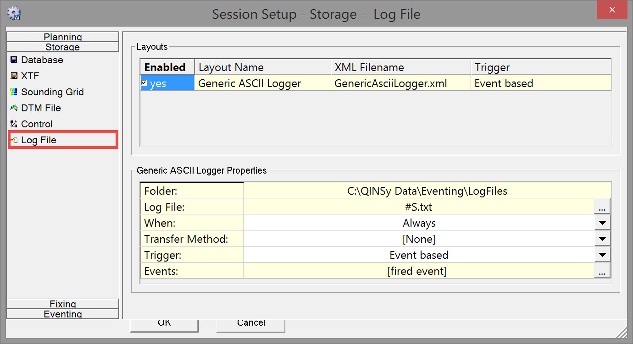Viewport: 633px width, 344px height.
Task: Switch to the Planning section tab
Action: (x=63, y=37)
